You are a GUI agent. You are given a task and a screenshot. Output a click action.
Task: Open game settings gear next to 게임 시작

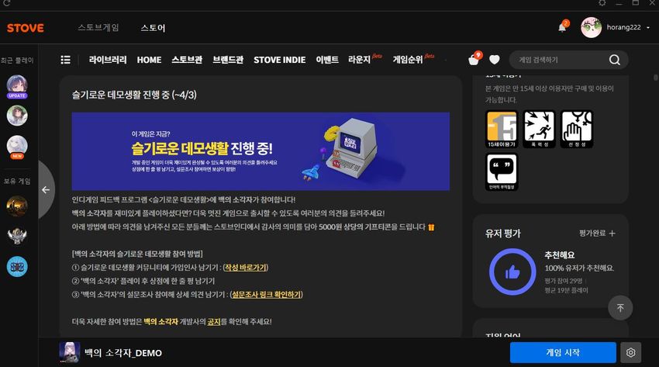click(631, 352)
